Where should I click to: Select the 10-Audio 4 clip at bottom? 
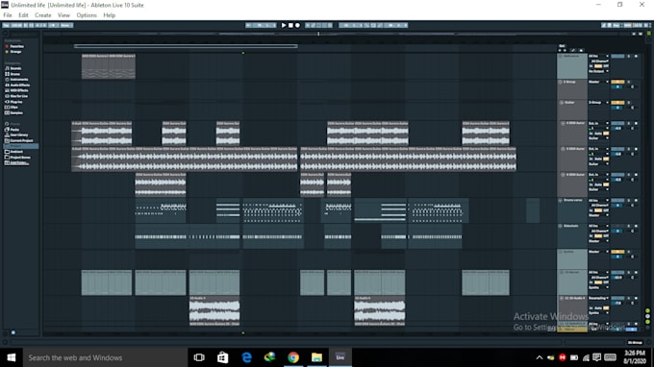click(214, 310)
